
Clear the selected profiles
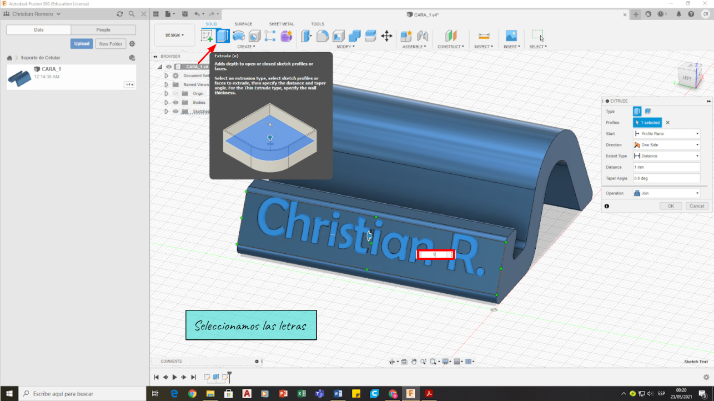[668, 123]
